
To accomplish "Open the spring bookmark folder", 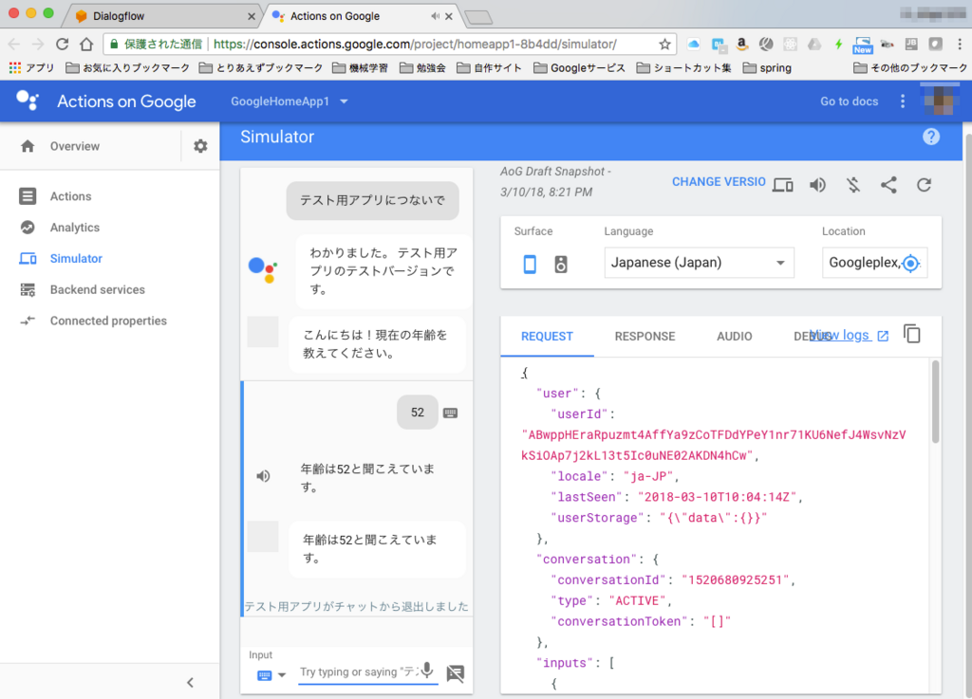I will pyautogui.click(x=767, y=67).
